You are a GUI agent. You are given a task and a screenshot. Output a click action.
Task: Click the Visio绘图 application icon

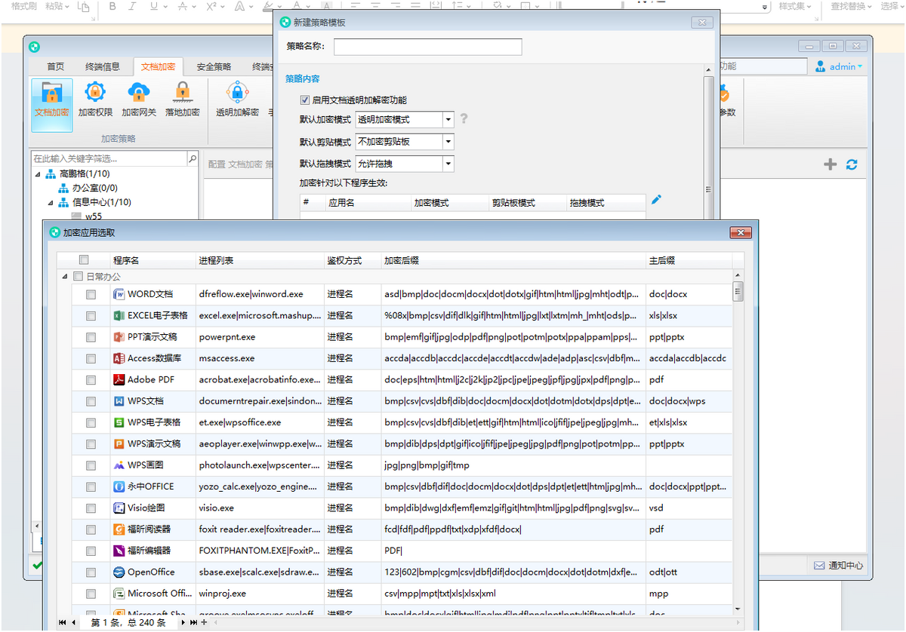tap(119, 508)
